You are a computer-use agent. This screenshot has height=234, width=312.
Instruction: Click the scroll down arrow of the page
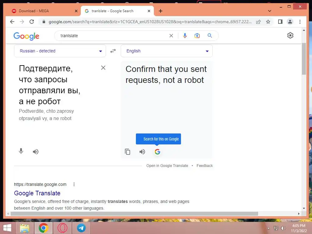(304, 208)
